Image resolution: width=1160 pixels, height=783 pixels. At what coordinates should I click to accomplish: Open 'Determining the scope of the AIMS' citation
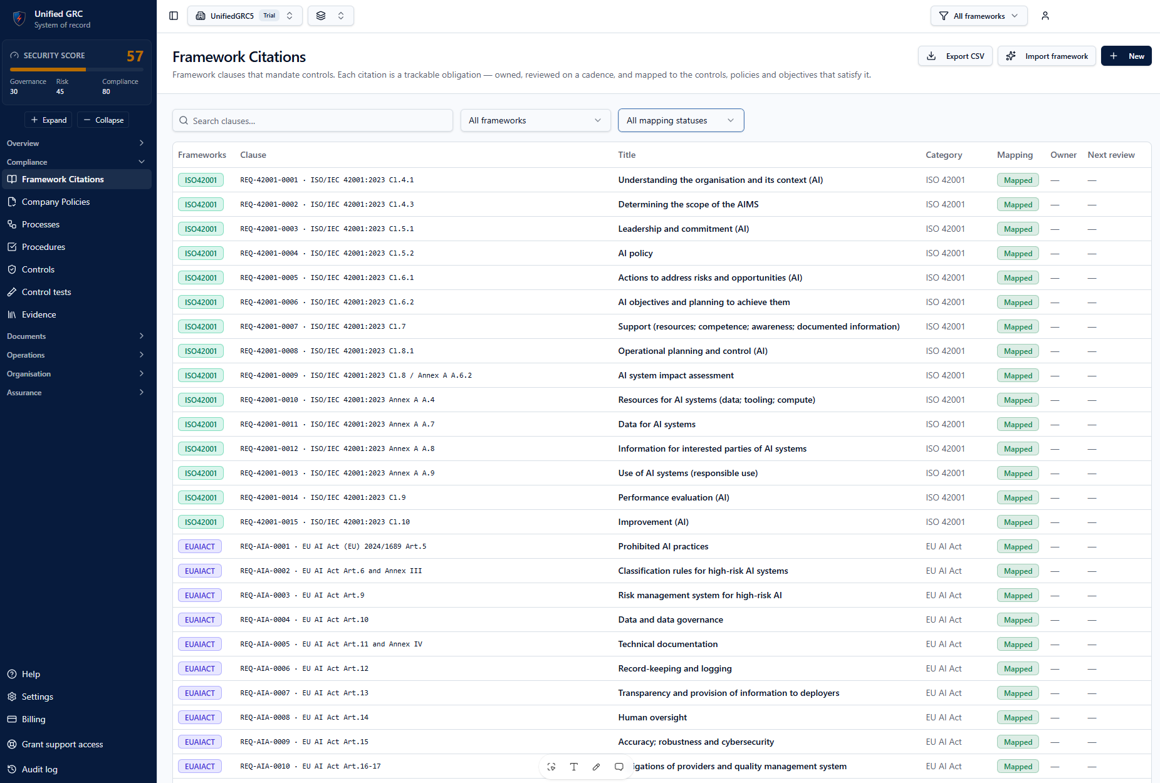[688, 204]
